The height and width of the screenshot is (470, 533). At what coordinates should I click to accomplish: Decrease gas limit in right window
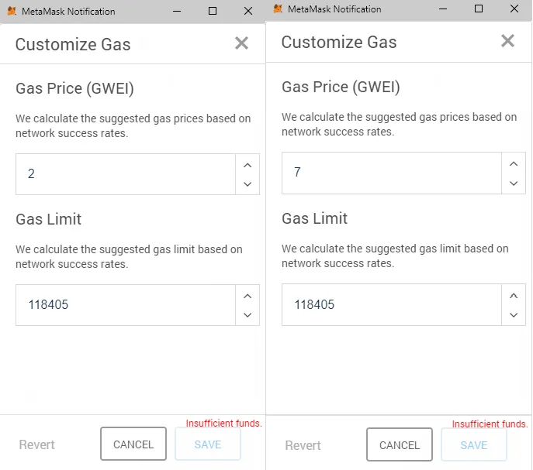tap(514, 315)
